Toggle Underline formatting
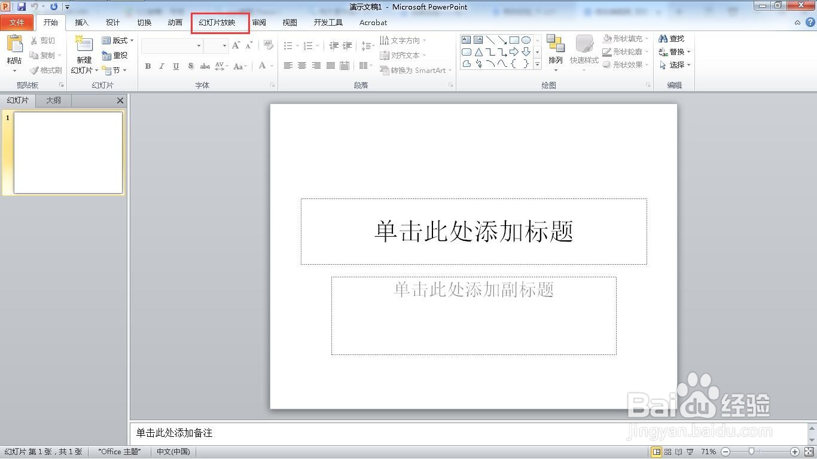817x459 pixels. pyautogui.click(x=176, y=66)
